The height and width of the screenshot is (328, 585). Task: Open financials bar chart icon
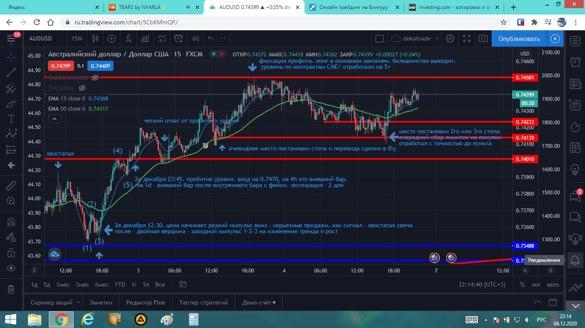coord(145,39)
